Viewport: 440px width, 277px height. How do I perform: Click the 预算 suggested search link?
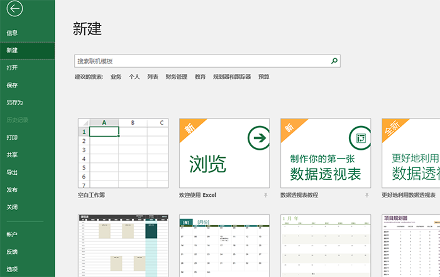(263, 77)
